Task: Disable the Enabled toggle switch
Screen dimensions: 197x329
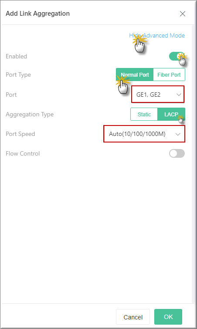Action: (x=177, y=56)
